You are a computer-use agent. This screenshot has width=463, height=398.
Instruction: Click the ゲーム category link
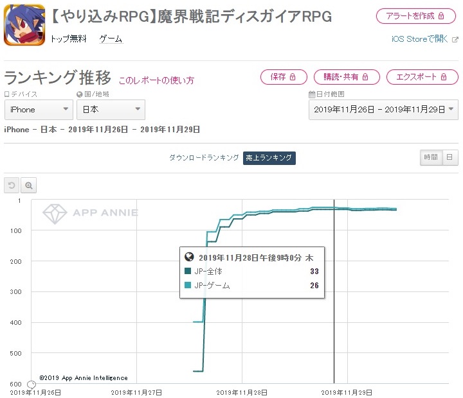click(111, 39)
